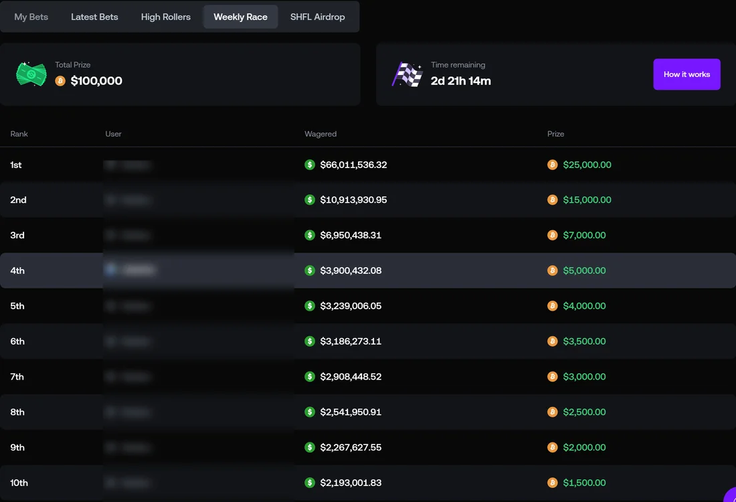The width and height of the screenshot is (736, 502).
Task: Click the Bitcoin icon beside $2,500.00 prize
Action: pos(553,412)
